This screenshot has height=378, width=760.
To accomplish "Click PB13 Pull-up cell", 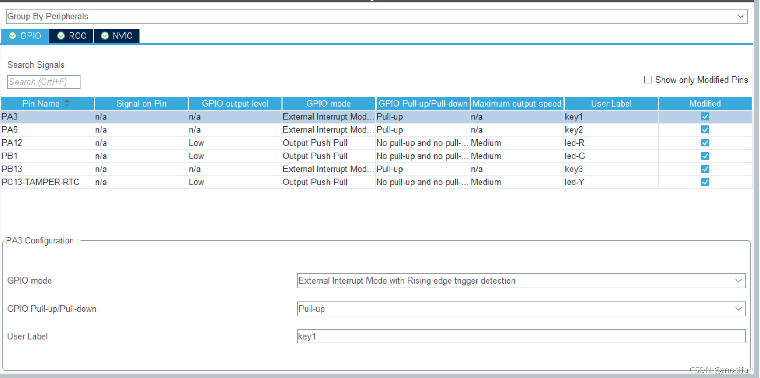I will pyautogui.click(x=423, y=169).
